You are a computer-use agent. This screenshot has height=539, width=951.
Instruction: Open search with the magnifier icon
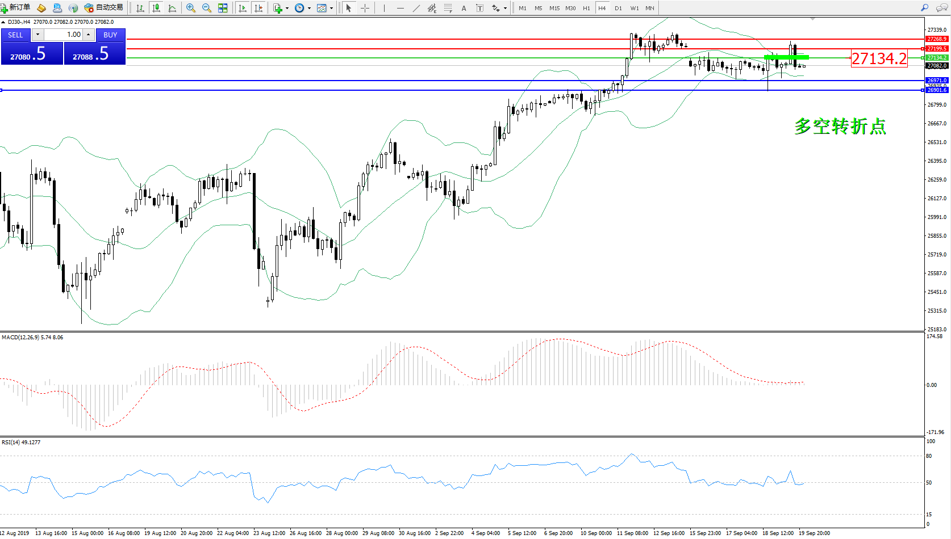(924, 8)
